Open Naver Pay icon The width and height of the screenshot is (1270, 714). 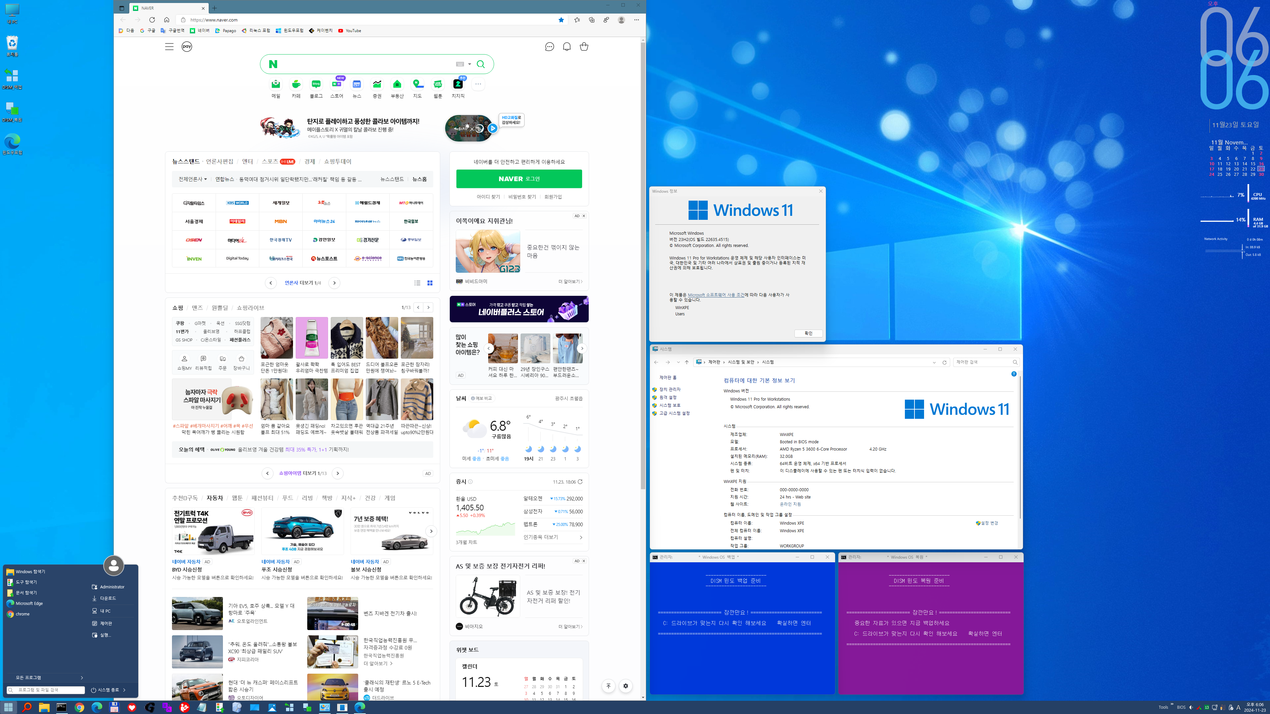(x=187, y=47)
